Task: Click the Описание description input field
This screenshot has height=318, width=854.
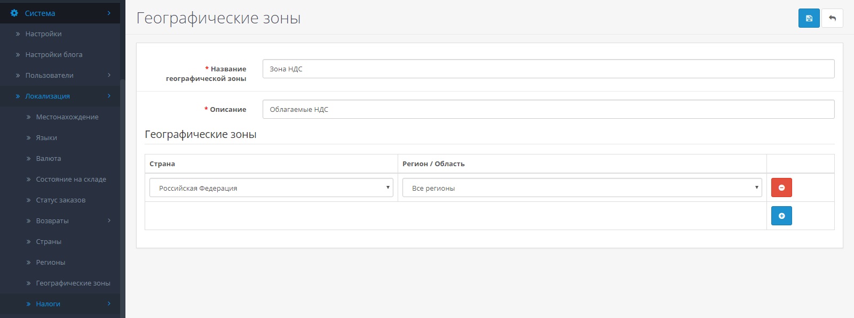Action: click(548, 109)
